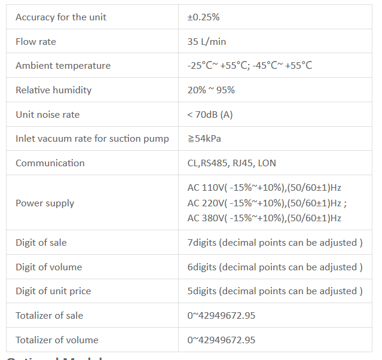Select the AC 220V power supply line
The image size is (382, 360).
pyautogui.click(x=267, y=203)
